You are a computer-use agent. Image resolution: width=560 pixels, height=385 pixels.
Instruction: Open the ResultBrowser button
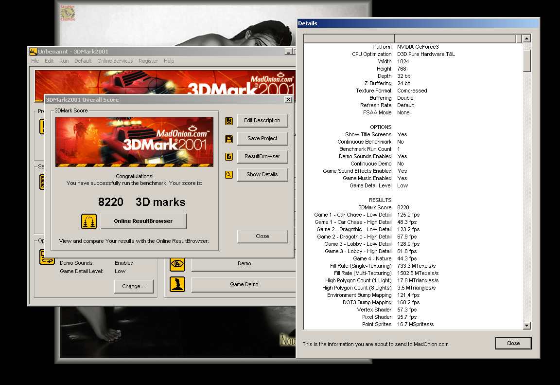click(x=262, y=156)
